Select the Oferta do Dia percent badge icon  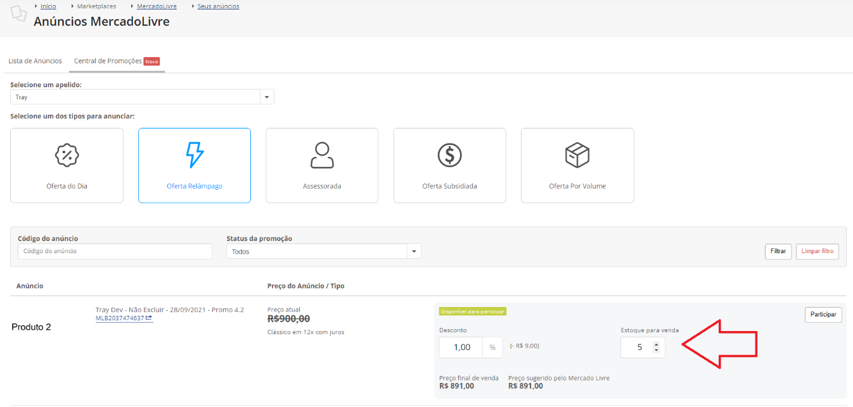[x=67, y=155]
